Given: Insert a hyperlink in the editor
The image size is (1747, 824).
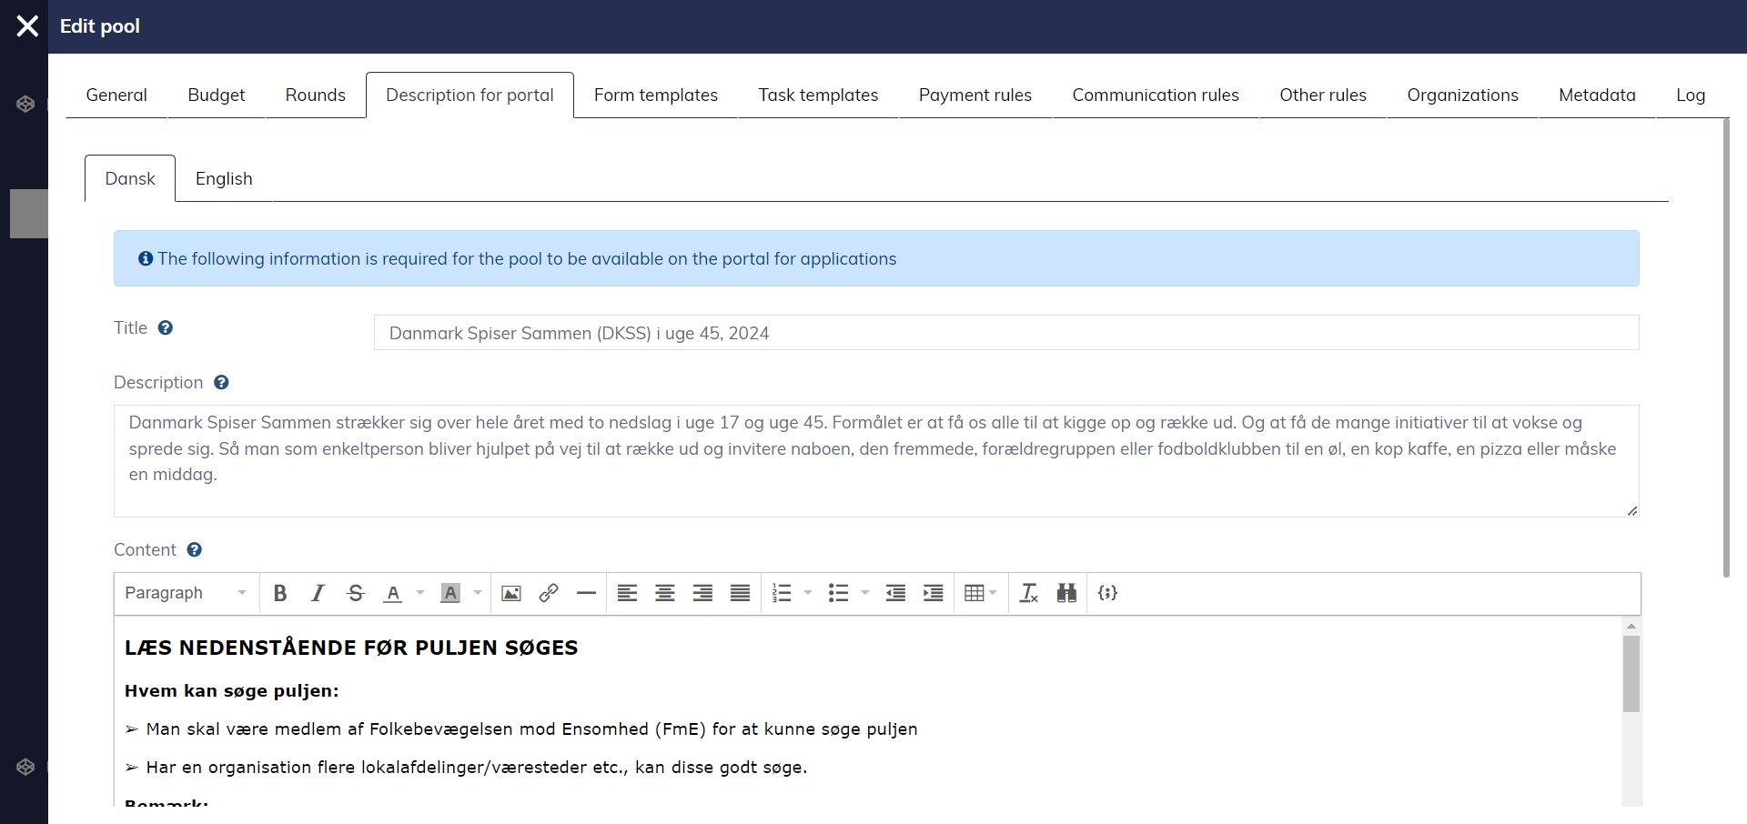Looking at the screenshot, I should (x=549, y=593).
